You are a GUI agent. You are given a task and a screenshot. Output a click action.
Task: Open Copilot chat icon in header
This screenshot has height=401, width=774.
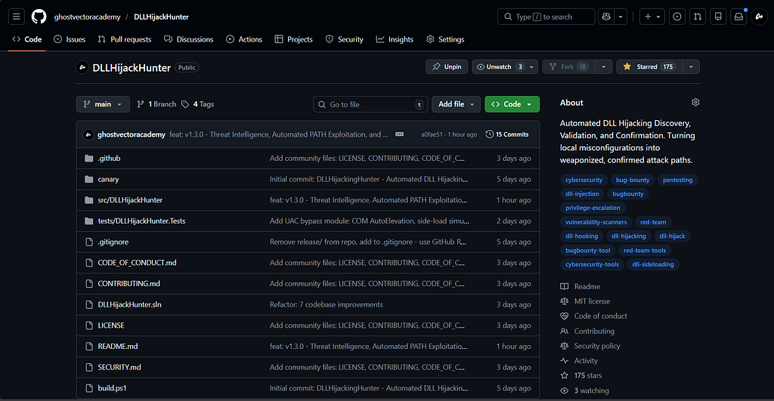point(606,17)
